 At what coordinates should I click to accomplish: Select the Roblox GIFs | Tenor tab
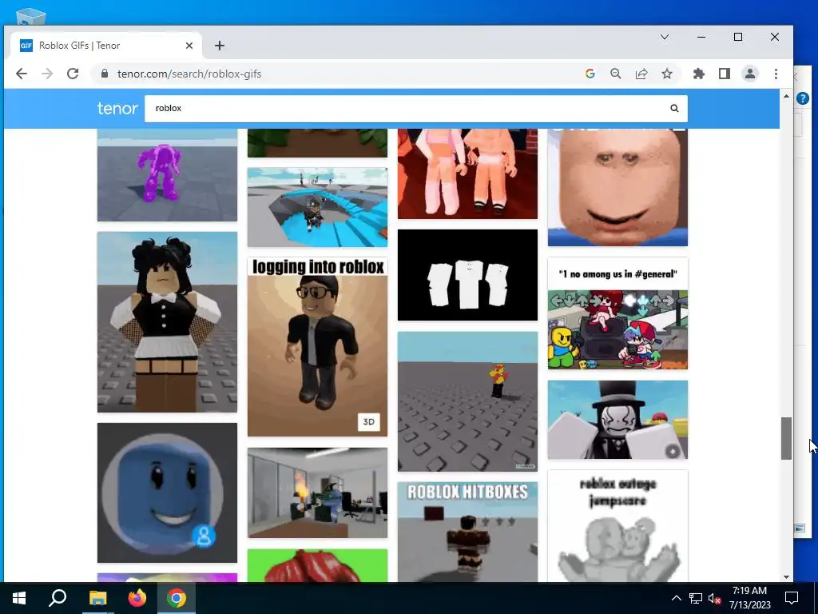coord(106,46)
